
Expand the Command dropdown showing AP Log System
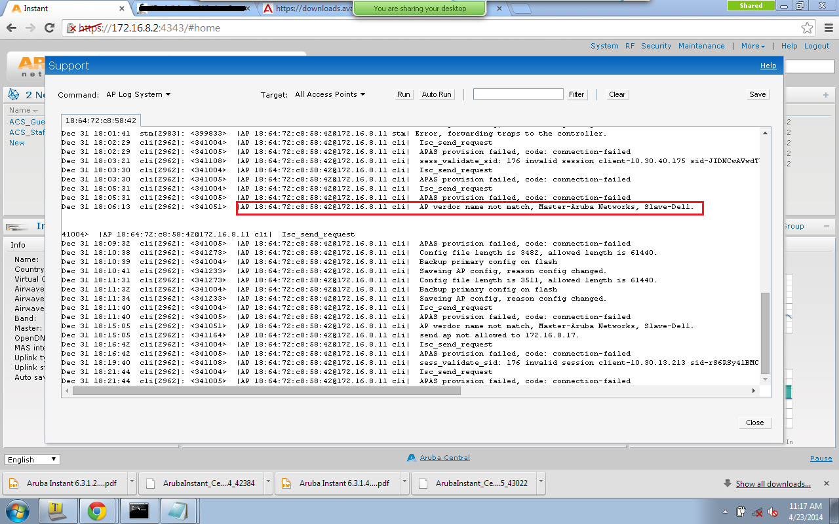pyautogui.click(x=138, y=94)
